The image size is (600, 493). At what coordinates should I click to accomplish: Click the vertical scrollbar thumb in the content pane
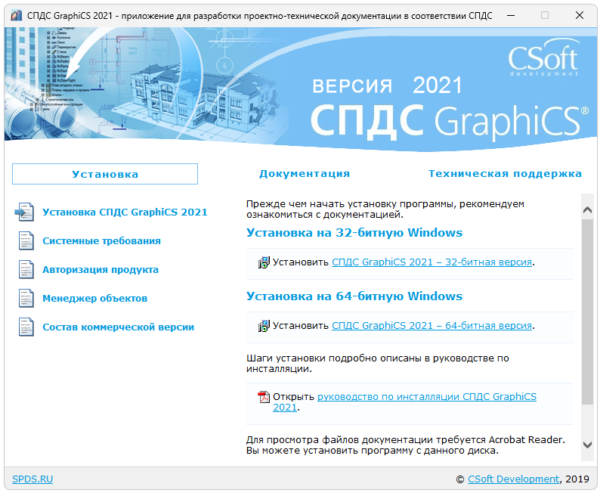click(x=587, y=312)
